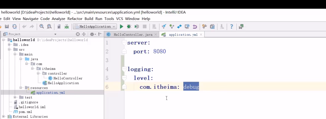Image resolution: width=326 pixels, height=119 pixels.
Task: Run with Coverage icon
Action: pos(137,26)
